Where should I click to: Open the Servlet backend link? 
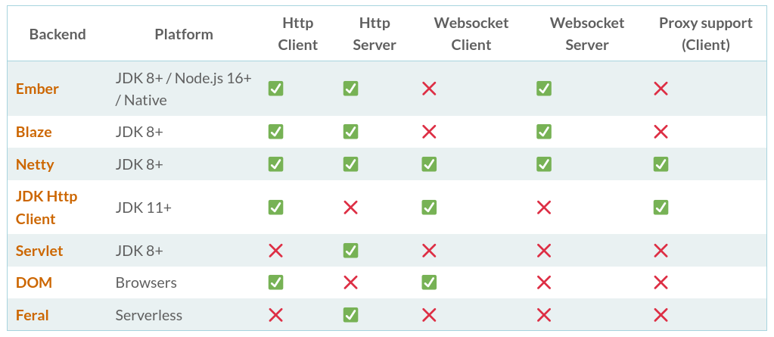pos(39,251)
